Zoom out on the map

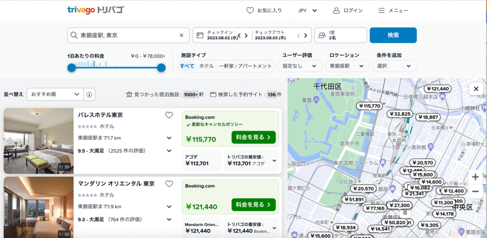pos(475,191)
